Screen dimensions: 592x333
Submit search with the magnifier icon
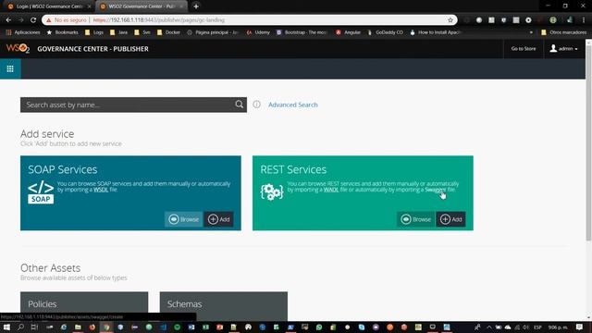[239, 105]
